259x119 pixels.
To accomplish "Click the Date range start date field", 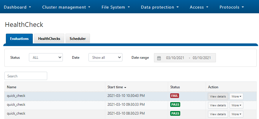I will pyautogui.click(x=175, y=58).
